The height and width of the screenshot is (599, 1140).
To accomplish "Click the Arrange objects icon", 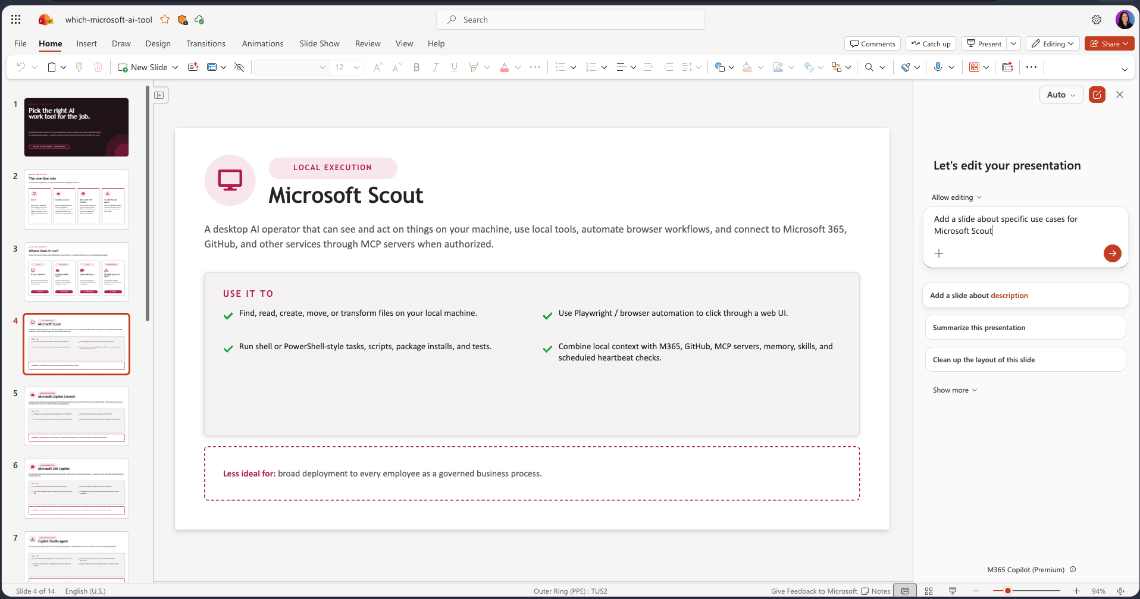I will click(x=837, y=67).
